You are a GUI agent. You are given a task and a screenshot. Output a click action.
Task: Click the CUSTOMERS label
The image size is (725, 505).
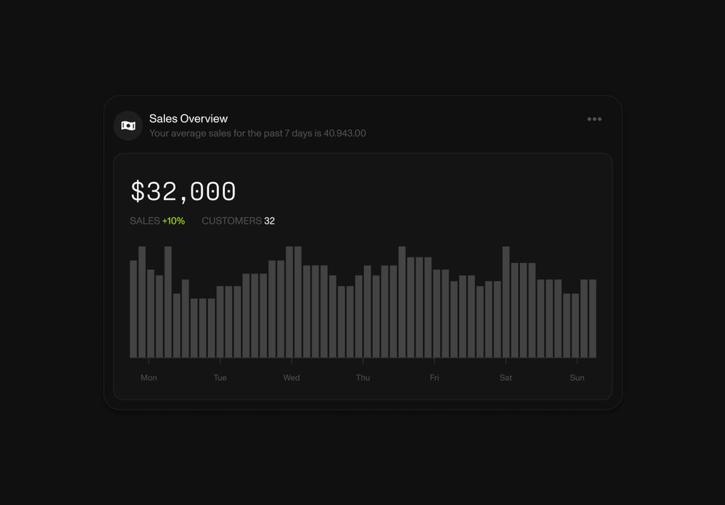[232, 221]
